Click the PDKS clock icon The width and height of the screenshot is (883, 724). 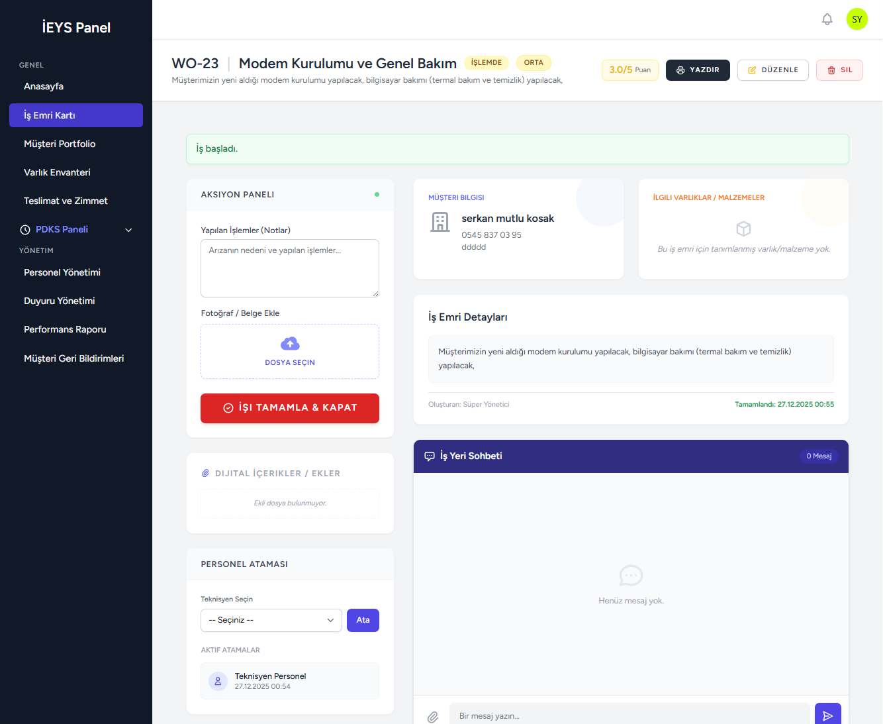tap(25, 230)
